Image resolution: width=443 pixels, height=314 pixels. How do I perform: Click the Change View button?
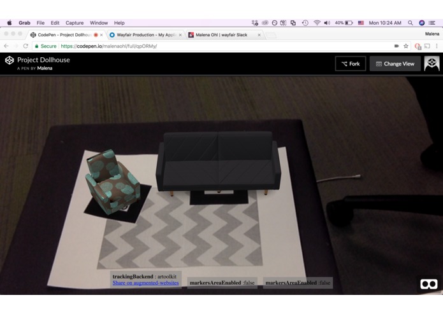(395, 64)
